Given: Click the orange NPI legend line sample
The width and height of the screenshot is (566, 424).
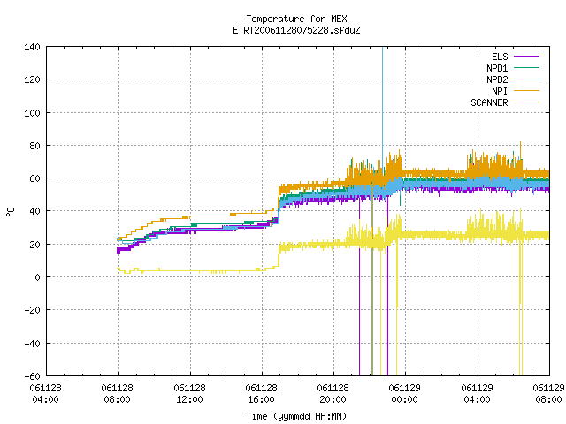Looking at the screenshot, I should [527, 91].
